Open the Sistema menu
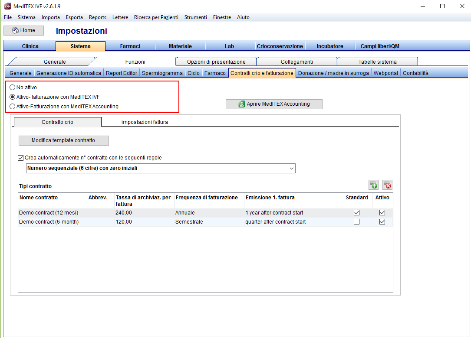The width and height of the screenshot is (471, 338). click(26, 17)
